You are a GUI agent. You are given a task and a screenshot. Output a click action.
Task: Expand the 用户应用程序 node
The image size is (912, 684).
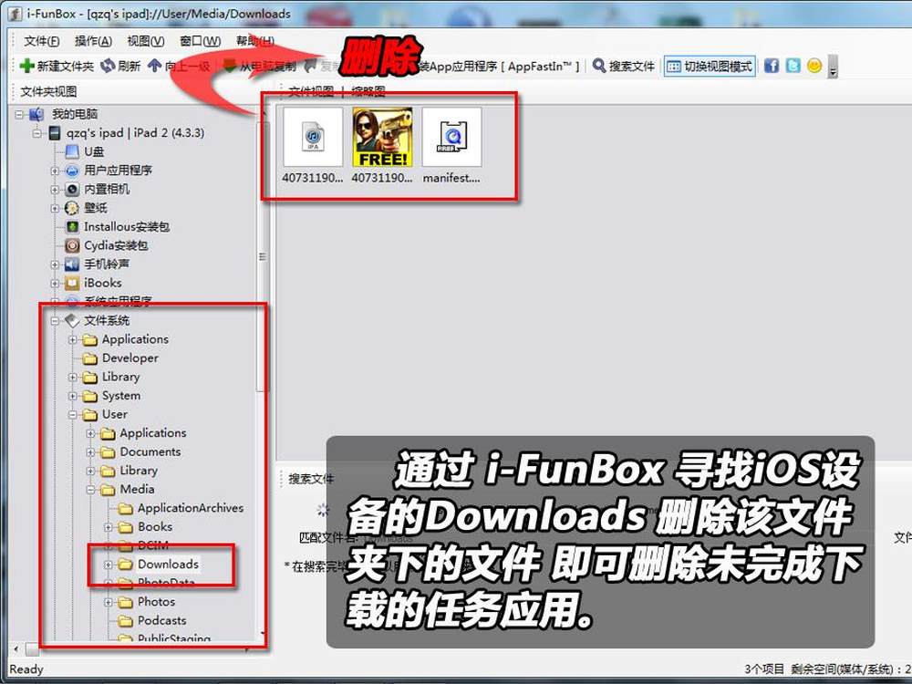click(x=54, y=171)
